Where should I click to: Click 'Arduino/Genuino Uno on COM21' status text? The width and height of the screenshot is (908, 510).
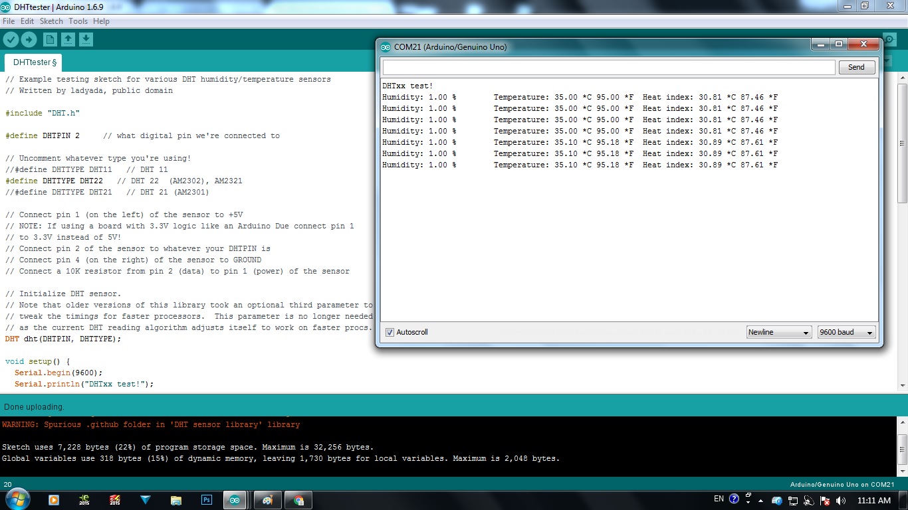point(844,485)
